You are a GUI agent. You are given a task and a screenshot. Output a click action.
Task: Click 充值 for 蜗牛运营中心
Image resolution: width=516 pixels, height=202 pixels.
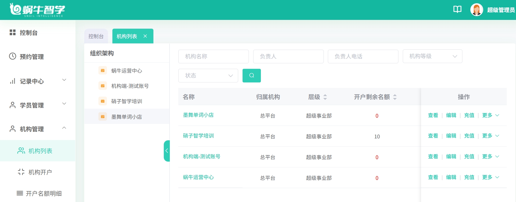(469, 177)
